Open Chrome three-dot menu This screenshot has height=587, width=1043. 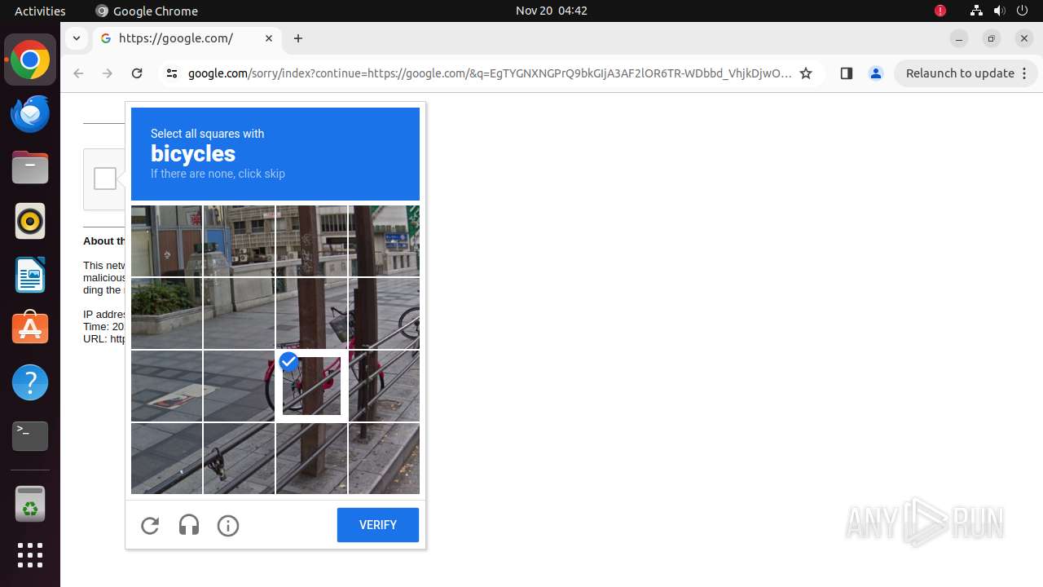pos(1024,73)
